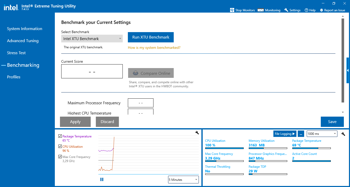The width and height of the screenshot is (350, 187).
Task: Click the Active Core Count label
Action: 305,154
